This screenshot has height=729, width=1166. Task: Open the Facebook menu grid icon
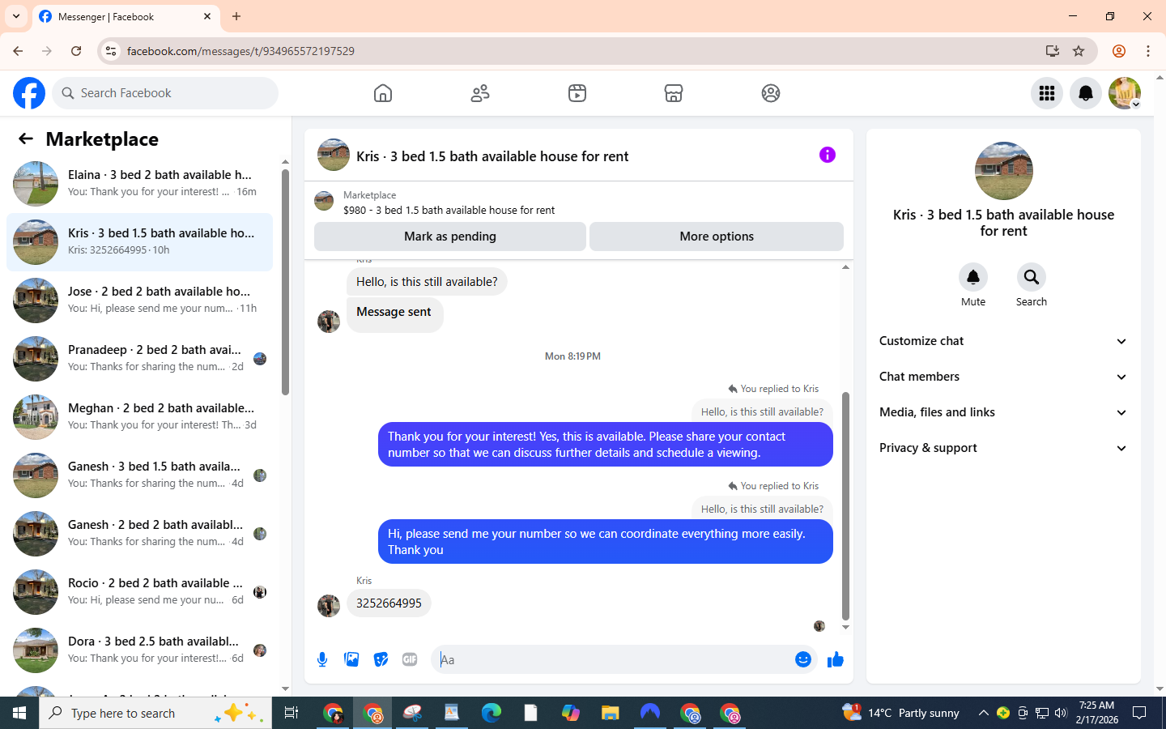click(x=1047, y=93)
